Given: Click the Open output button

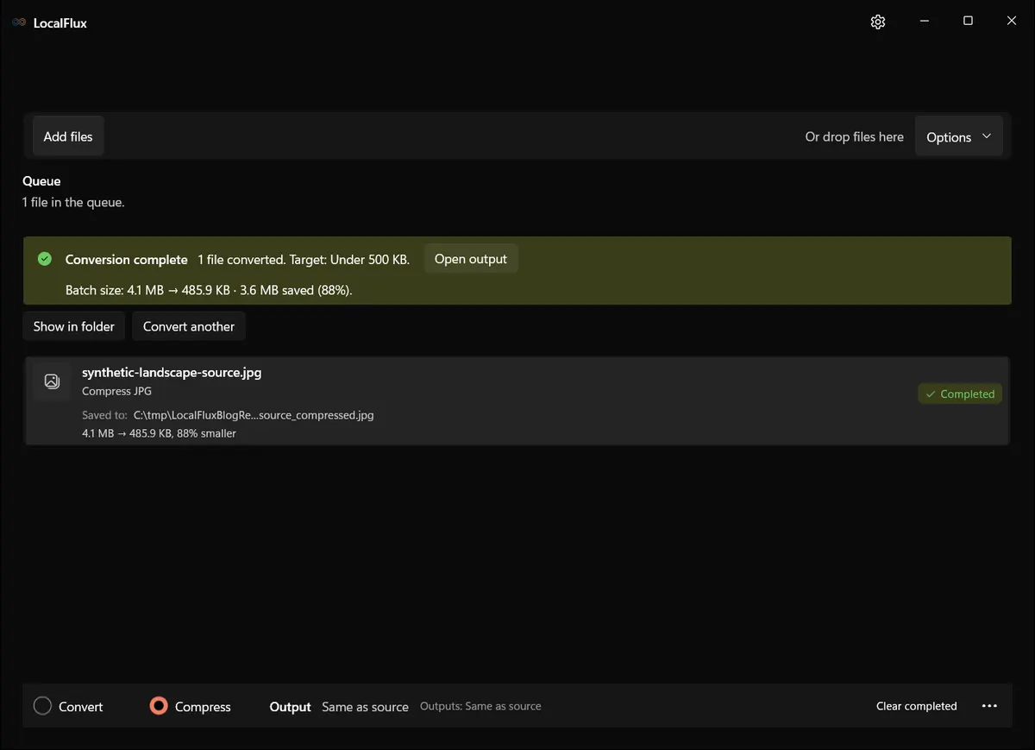Looking at the screenshot, I should pyautogui.click(x=471, y=259).
